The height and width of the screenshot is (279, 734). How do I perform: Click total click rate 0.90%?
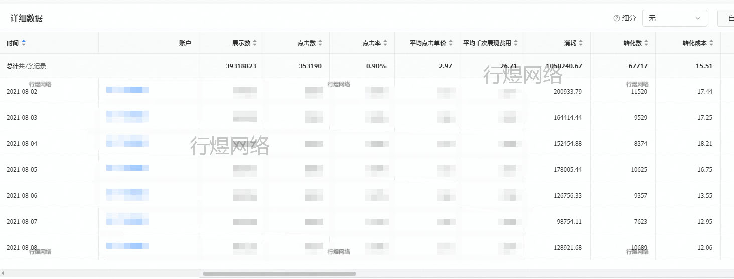pos(376,66)
